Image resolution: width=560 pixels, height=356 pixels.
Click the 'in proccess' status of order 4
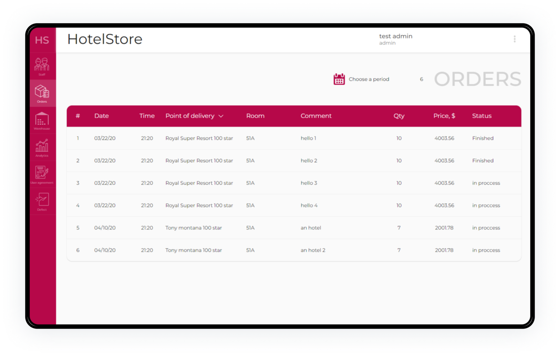(486, 205)
